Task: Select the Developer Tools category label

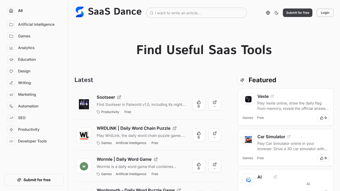Action: click(32, 141)
